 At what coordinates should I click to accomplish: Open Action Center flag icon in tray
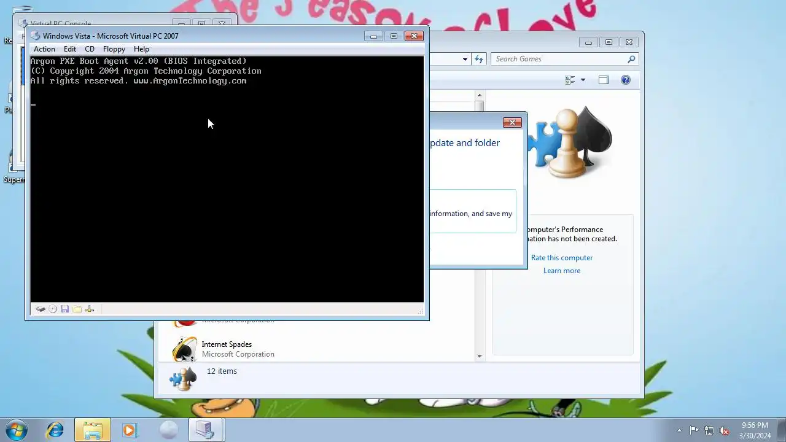point(694,430)
